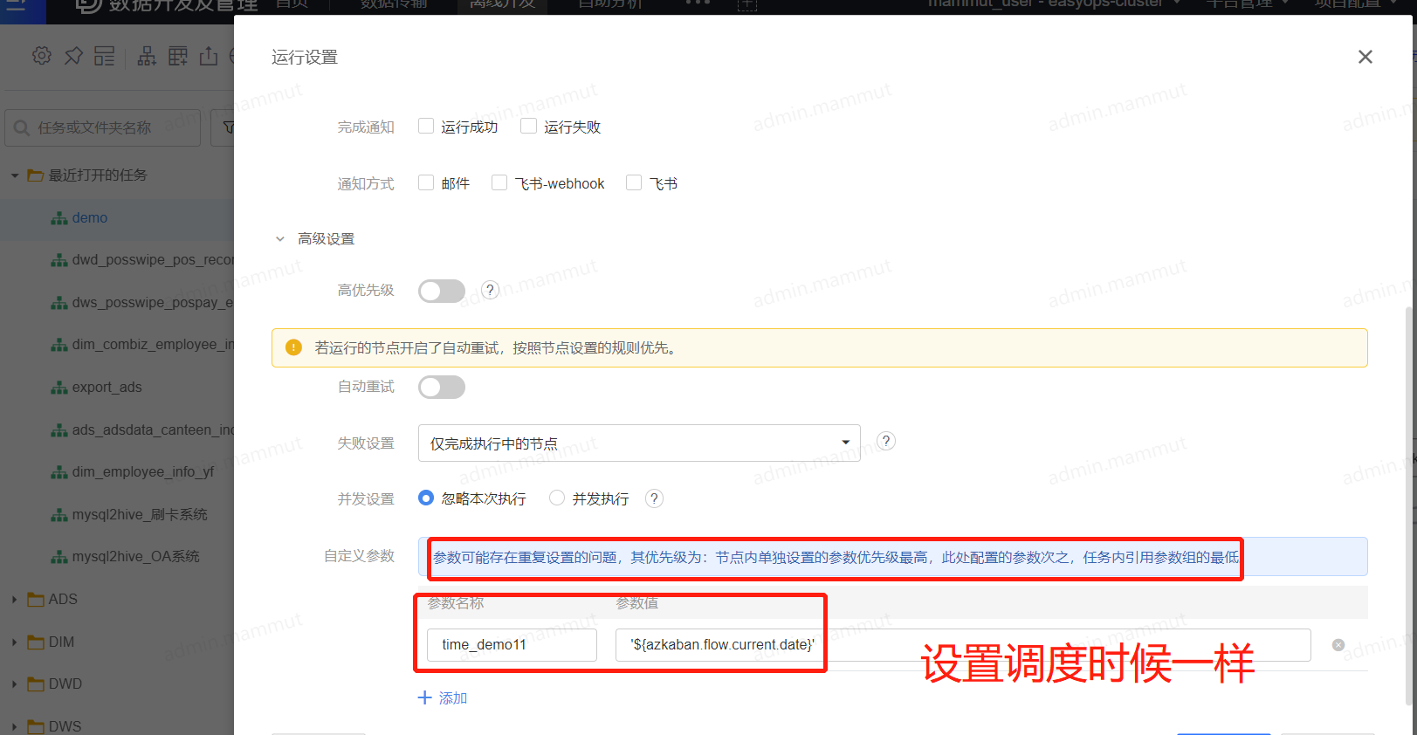The height and width of the screenshot is (735, 1417).
Task: Select 忽略本次执行 radio option
Action: (x=426, y=498)
